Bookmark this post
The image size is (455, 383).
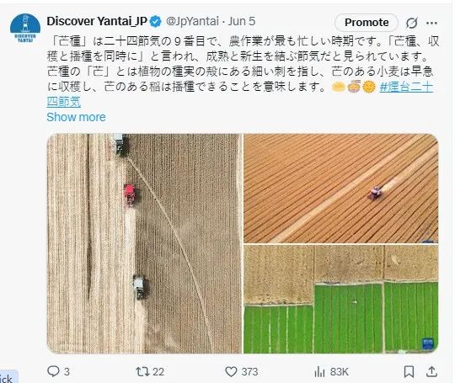coord(409,372)
